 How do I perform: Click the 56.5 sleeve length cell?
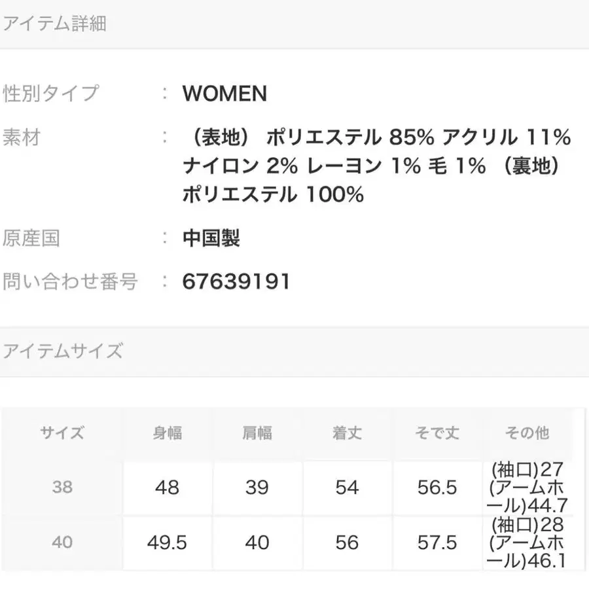pos(437,488)
